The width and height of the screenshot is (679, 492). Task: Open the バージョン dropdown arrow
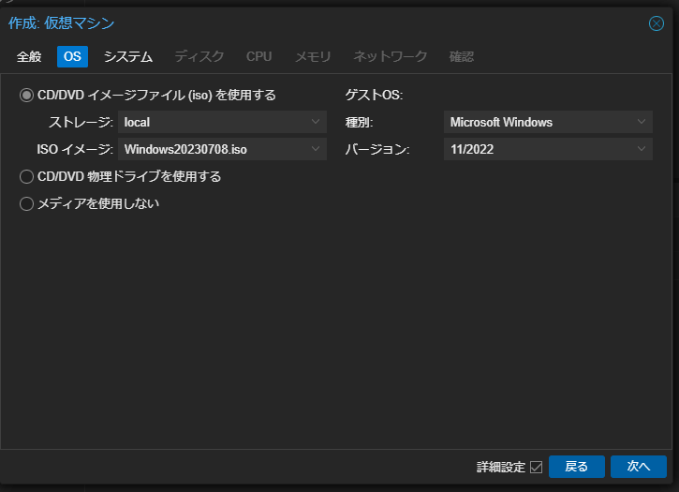click(x=642, y=149)
